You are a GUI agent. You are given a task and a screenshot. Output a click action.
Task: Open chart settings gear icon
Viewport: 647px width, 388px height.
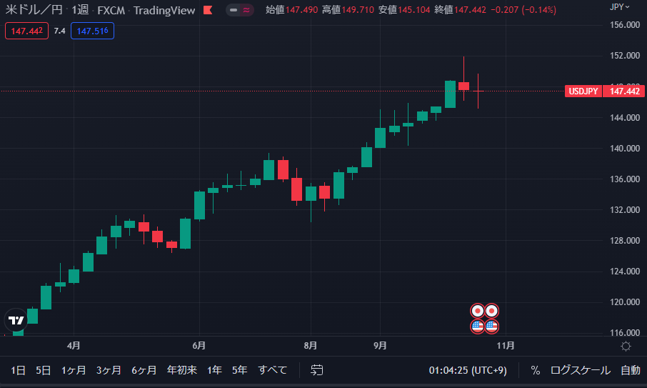626,347
